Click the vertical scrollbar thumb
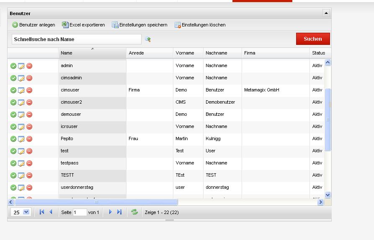This screenshot has height=240, width=374. (328, 120)
